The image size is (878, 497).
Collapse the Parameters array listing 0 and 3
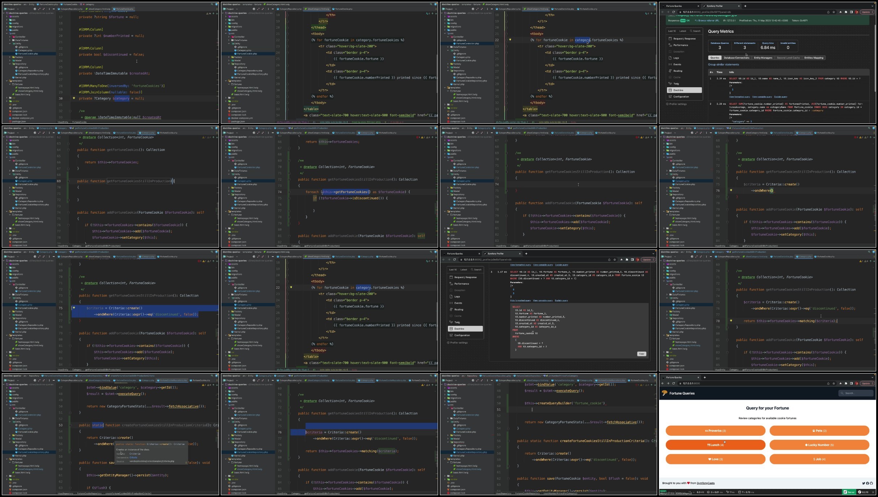512,286
